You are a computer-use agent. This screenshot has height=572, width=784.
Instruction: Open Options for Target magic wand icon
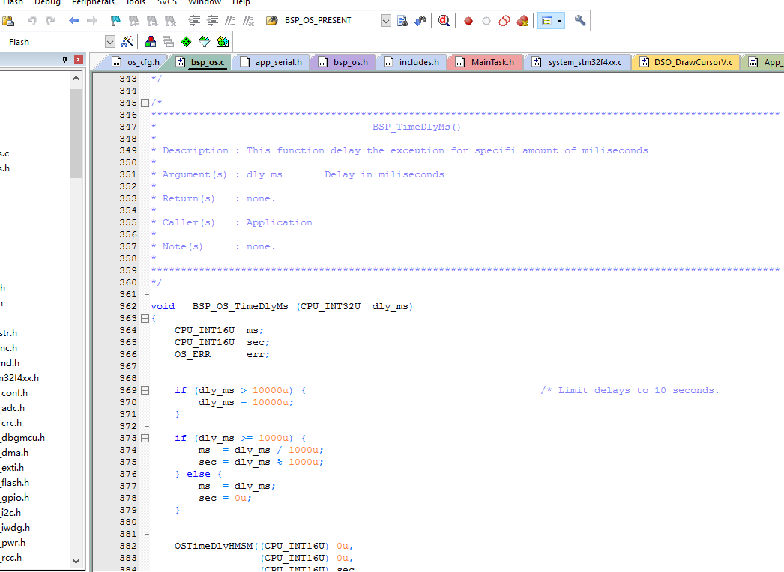[127, 41]
